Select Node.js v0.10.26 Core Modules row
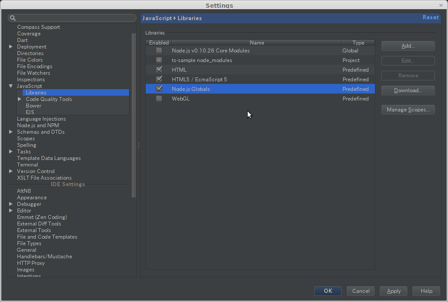The height and width of the screenshot is (302, 448). 260,51
